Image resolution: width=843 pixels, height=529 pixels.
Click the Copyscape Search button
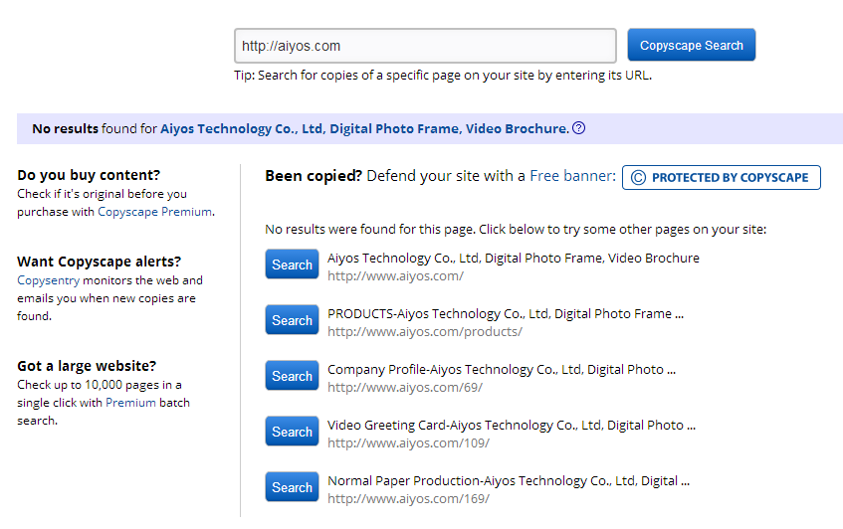(x=692, y=45)
